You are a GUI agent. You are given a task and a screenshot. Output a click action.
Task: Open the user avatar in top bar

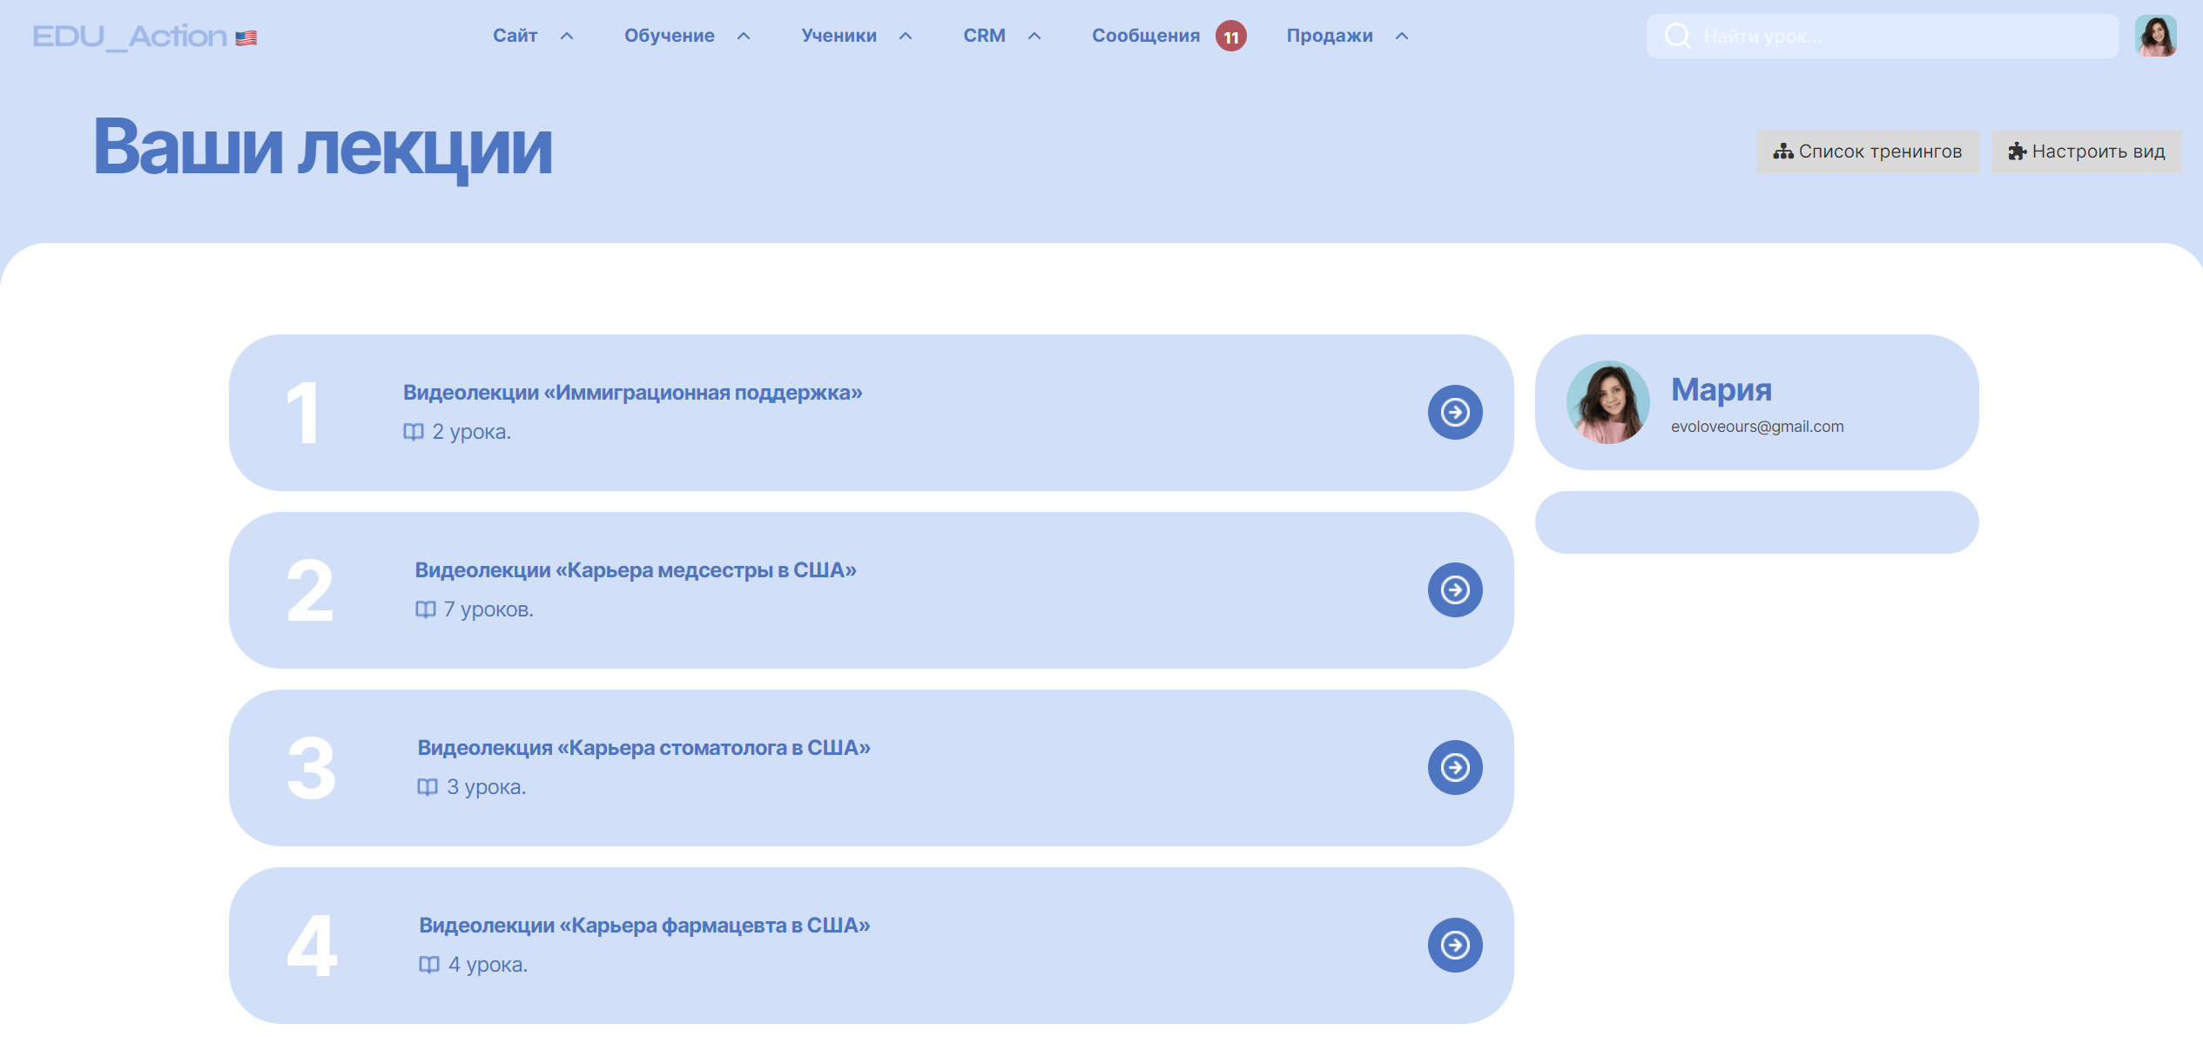click(2155, 36)
